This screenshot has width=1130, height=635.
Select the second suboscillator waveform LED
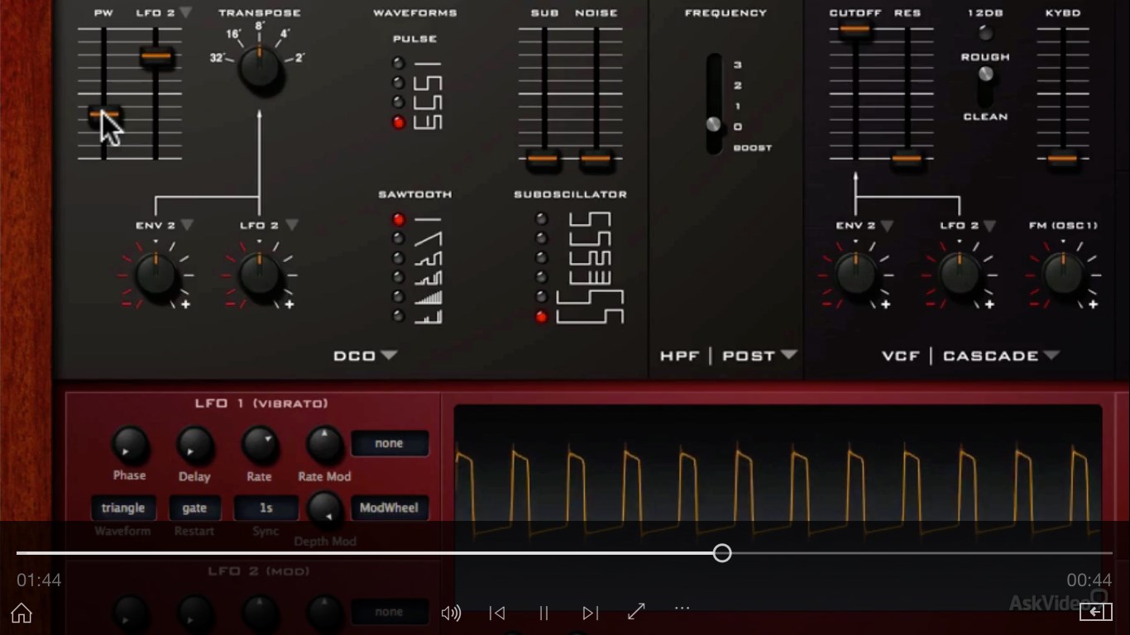541,239
